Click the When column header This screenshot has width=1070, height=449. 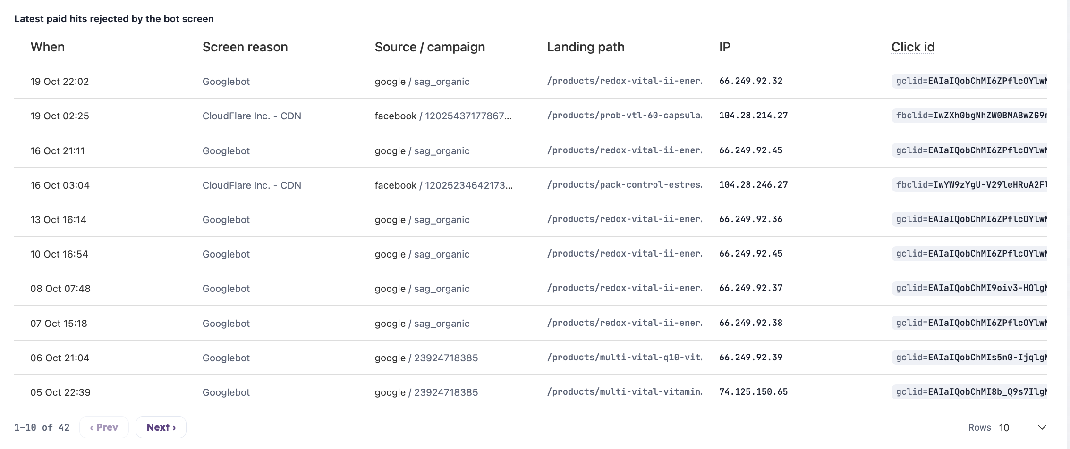tap(48, 47)
